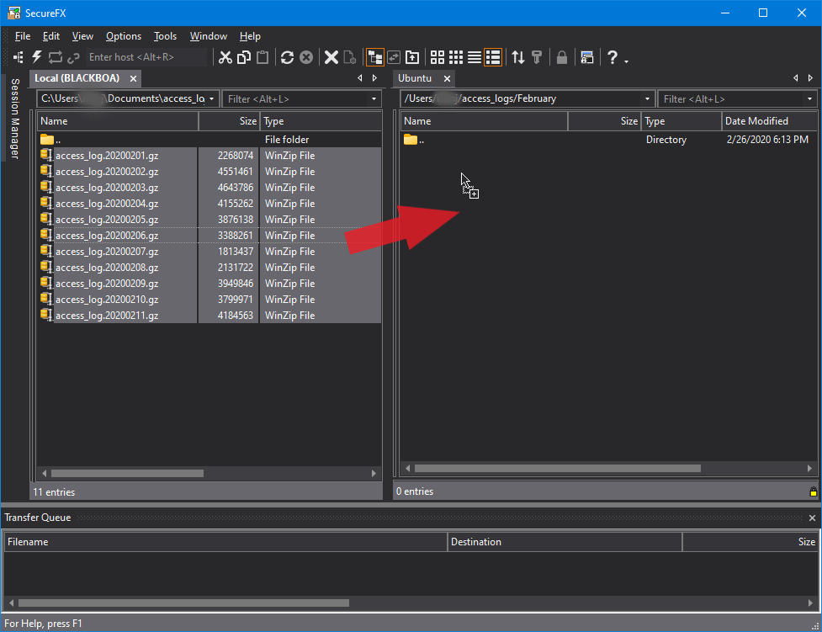
Task: Expand the local path dropdown
Action: [x=212, y=99]
